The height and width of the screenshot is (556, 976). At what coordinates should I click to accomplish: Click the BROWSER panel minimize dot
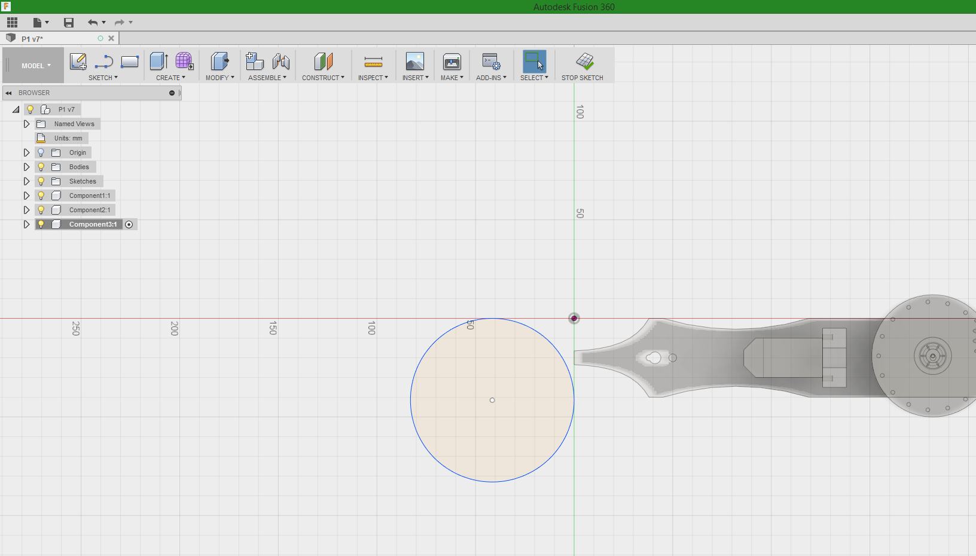pos(172,93)
